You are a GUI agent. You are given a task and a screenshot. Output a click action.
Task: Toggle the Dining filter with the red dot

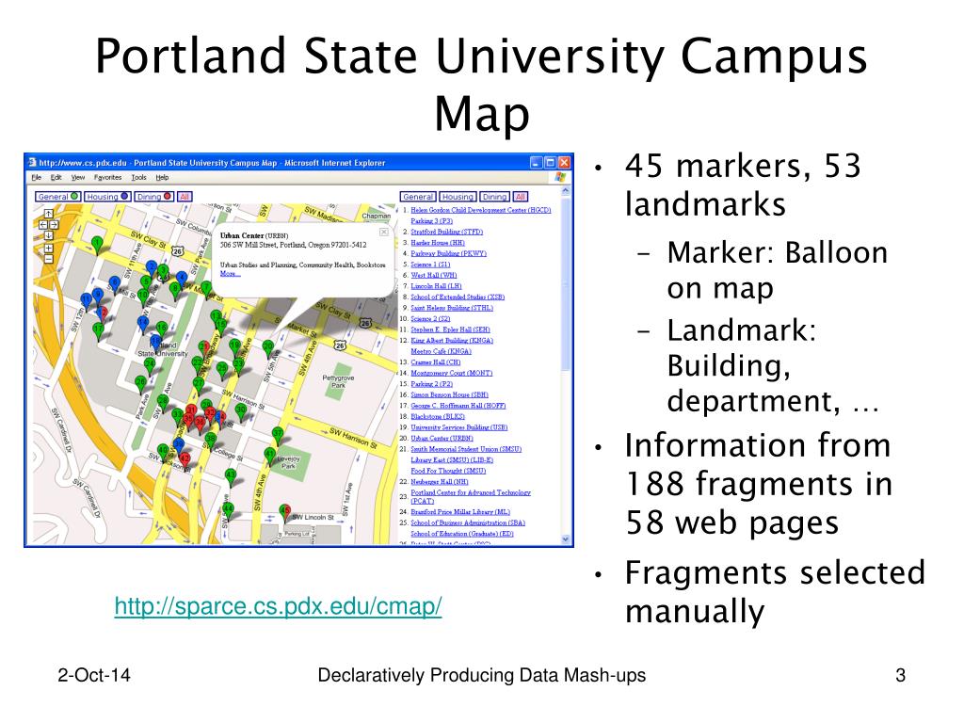(154, 197)
